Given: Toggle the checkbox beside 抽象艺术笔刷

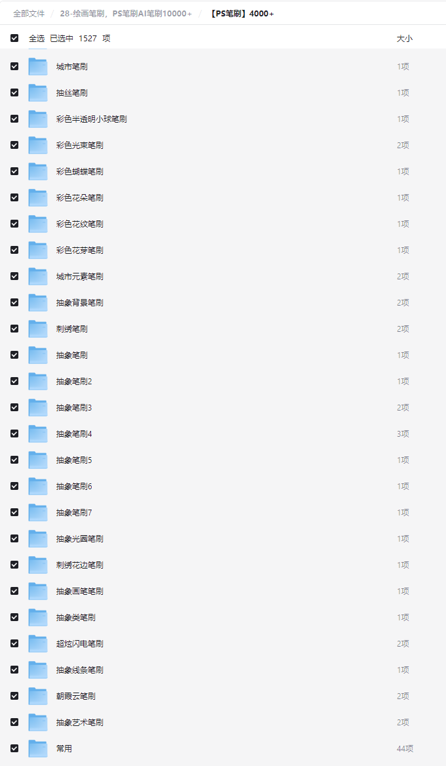Looking at the screenshot, I should 14,722.
